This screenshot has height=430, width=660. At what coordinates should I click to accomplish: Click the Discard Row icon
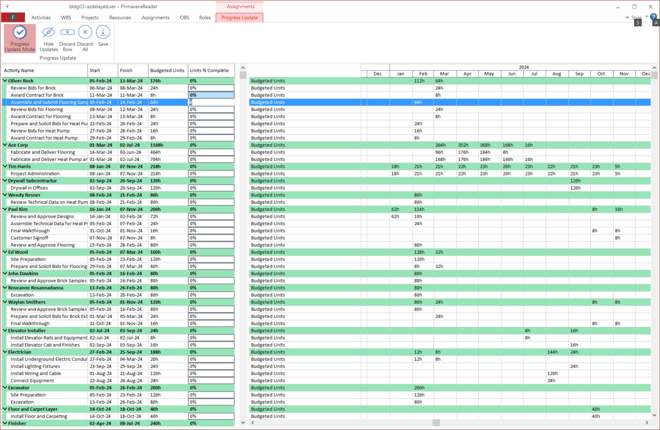point(67,33)
